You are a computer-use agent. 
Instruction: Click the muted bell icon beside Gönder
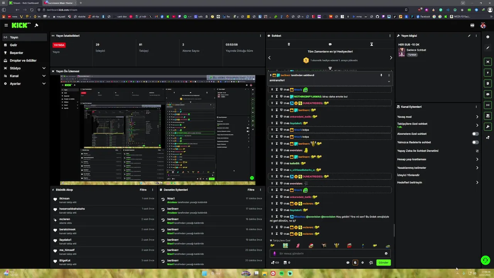(x=355, y=263)
